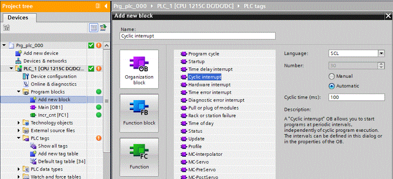Select the Automatic numbering radio button
Image resolution: width=393 pixels, height=179 pixels.
[x=331, y=86]
